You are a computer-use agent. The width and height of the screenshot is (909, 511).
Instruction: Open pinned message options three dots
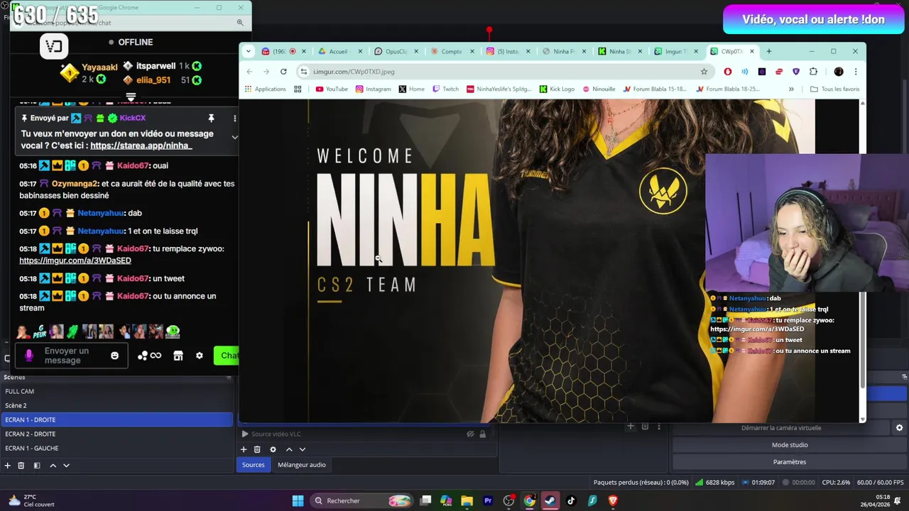coord(234,118)
